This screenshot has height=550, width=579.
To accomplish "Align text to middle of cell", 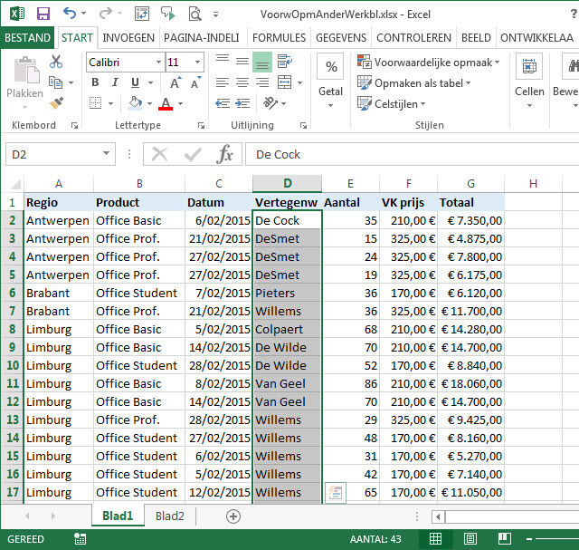I will pos(242,62).
